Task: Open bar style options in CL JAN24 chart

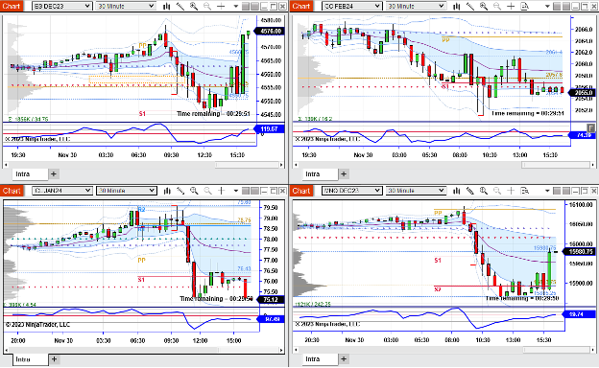Action: 167,191
